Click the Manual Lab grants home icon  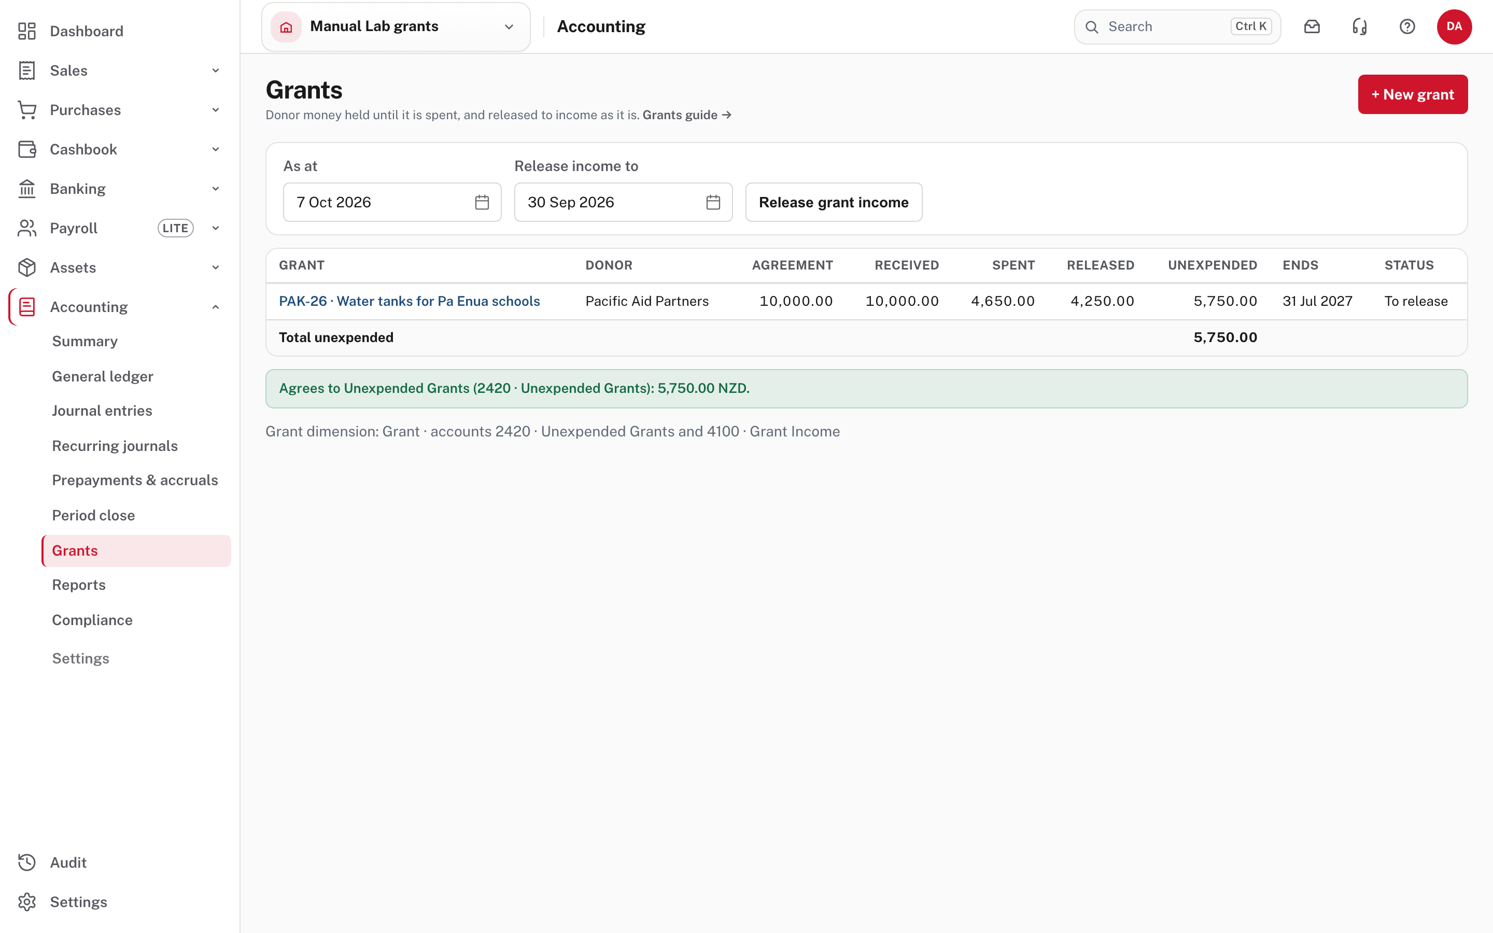coord(286,26)
